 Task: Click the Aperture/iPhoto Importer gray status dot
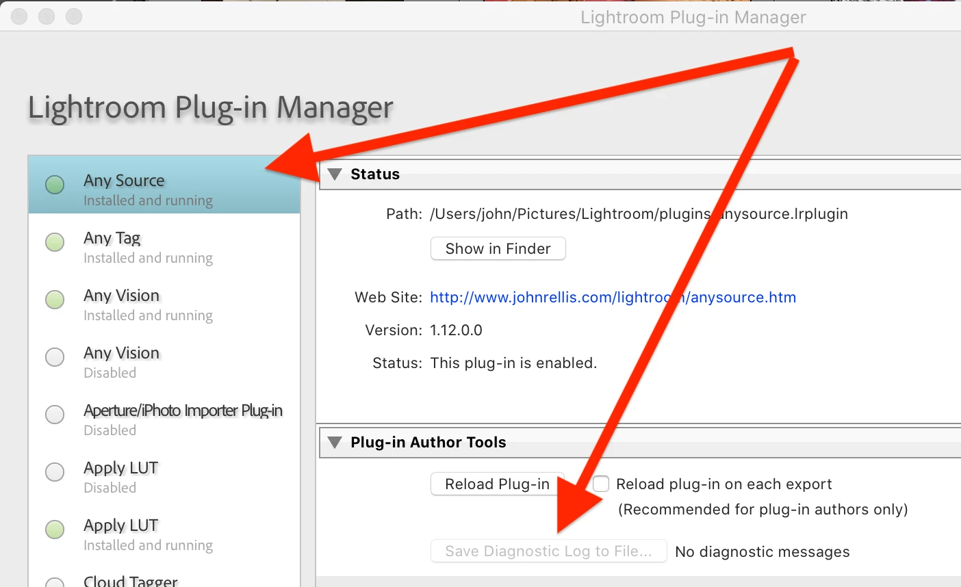(x=55, y=415)
